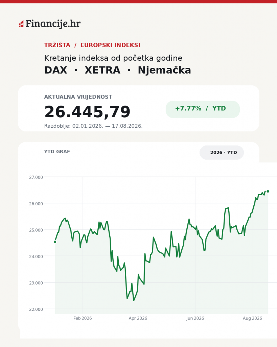277x347 pixels.
Task: Click the XETRA exchange label
Action: [102, 70]
